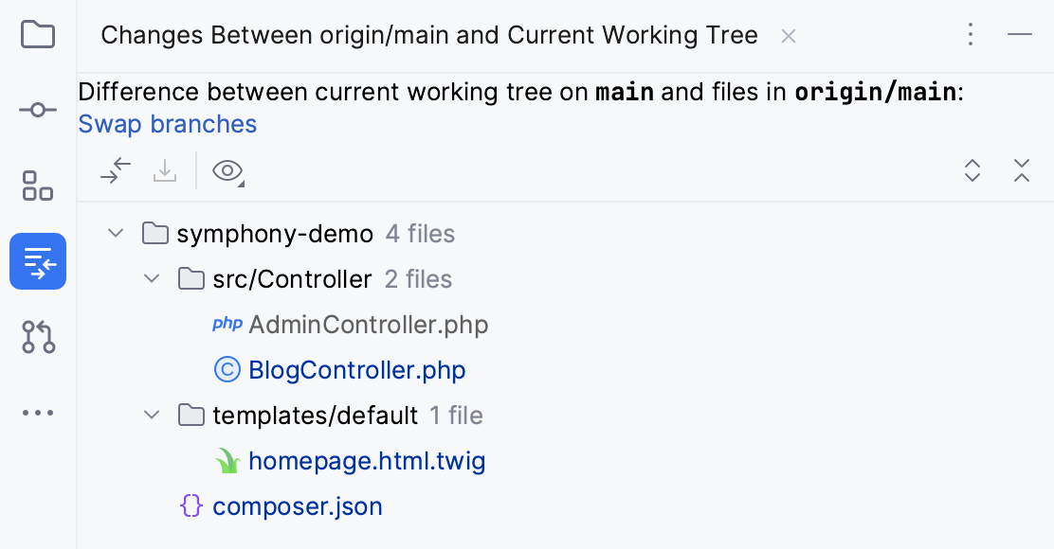Open the Git tool window
The image size is (1054, 549).
(37, 337)
